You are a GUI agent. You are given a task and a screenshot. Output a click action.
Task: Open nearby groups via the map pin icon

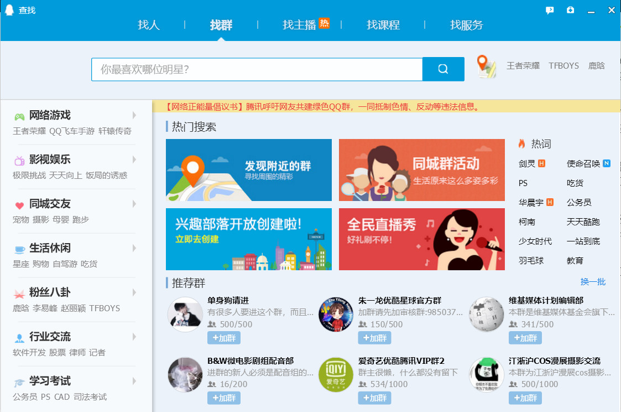486,66
